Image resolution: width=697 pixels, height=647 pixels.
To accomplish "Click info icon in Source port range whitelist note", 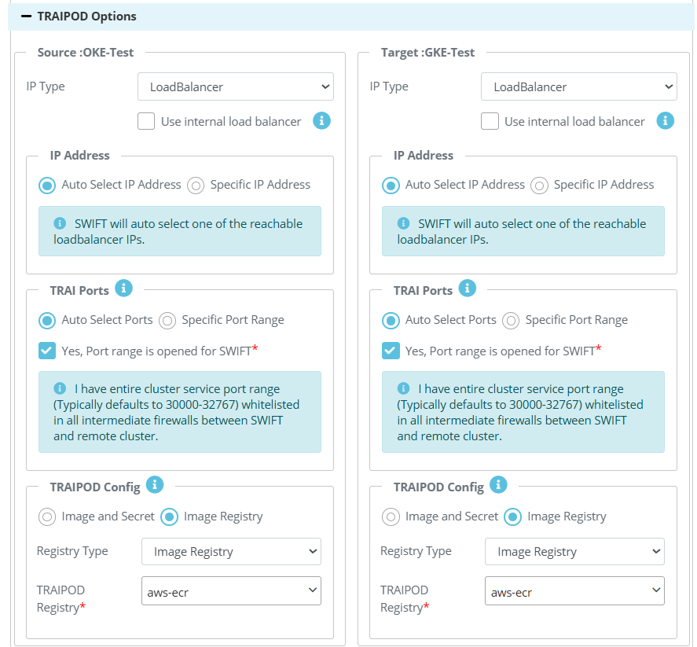I will click(x=60, y=388).
